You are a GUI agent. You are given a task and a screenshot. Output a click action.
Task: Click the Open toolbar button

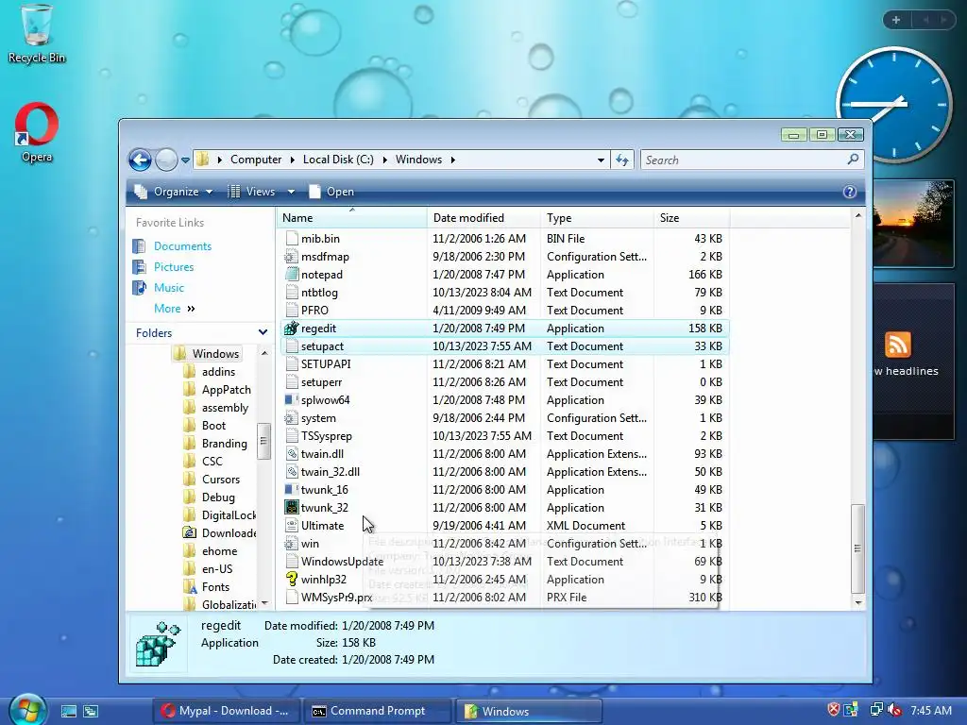(331, 192)
